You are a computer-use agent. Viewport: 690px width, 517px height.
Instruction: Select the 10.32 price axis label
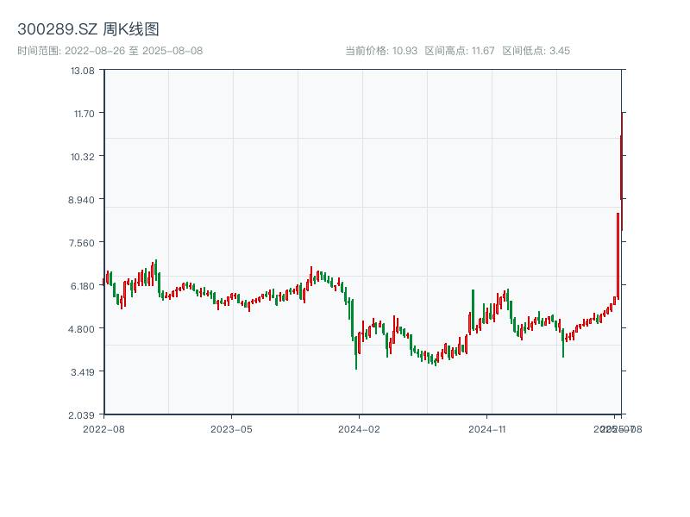click(83, 157)
